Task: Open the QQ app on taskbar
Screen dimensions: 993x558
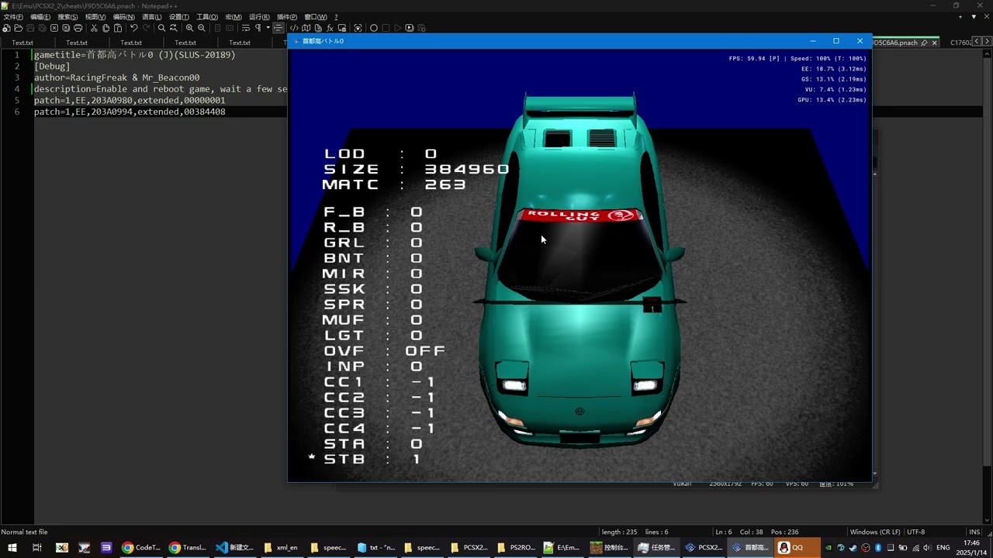Action: 796,547
